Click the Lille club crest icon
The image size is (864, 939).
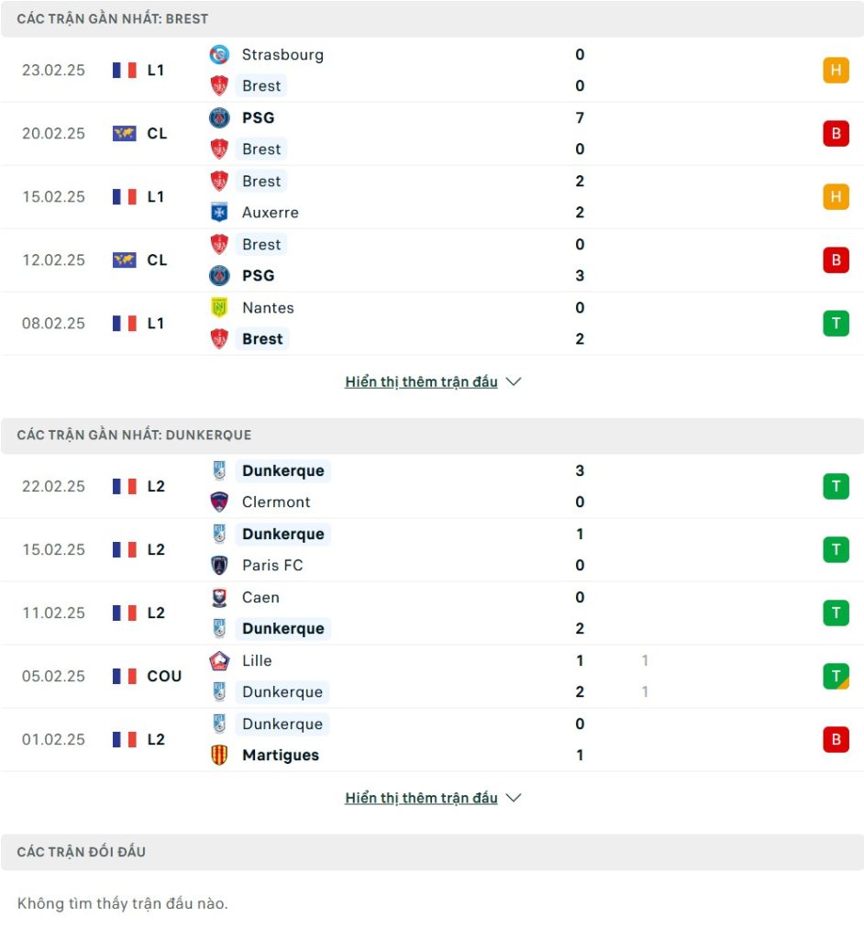point(219,660)
